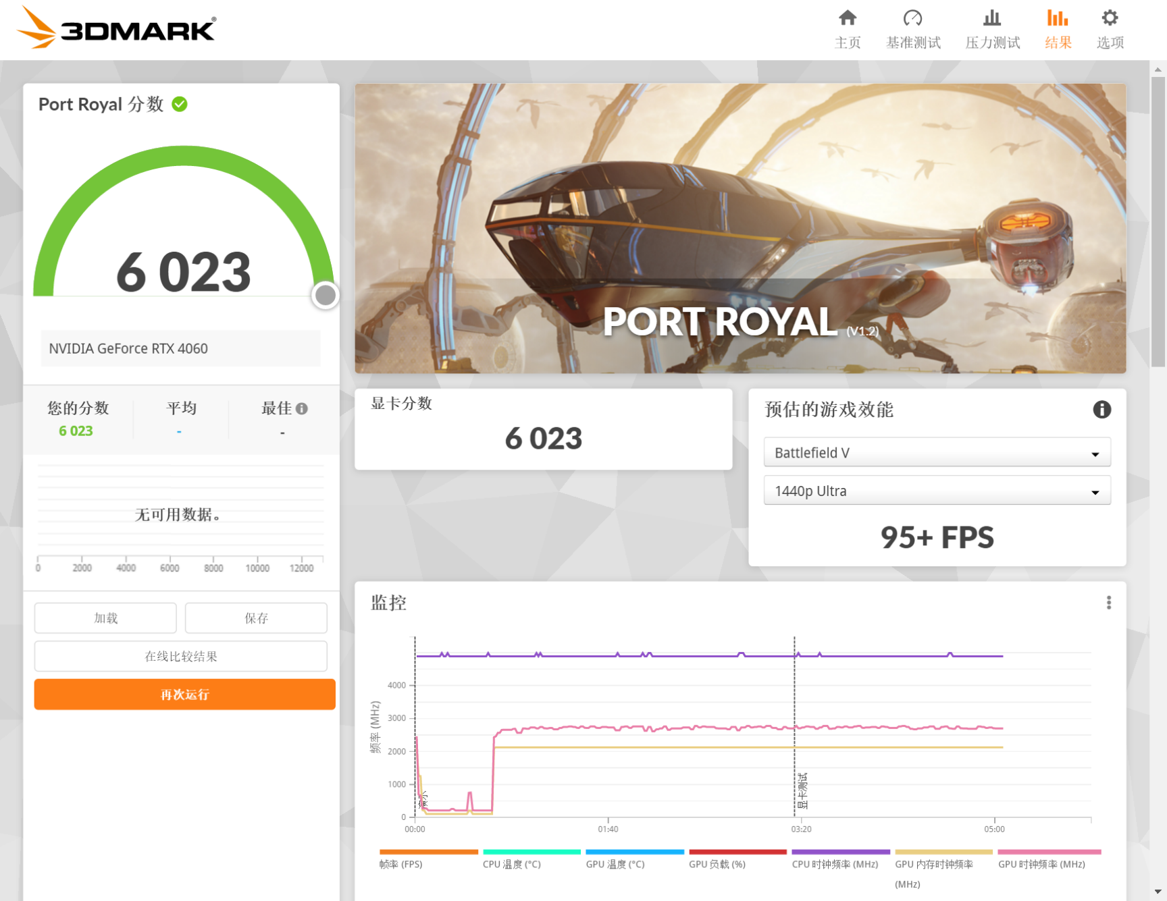Click the 无可用数据。 message
Screen dimensions: 1167x901
178,515
